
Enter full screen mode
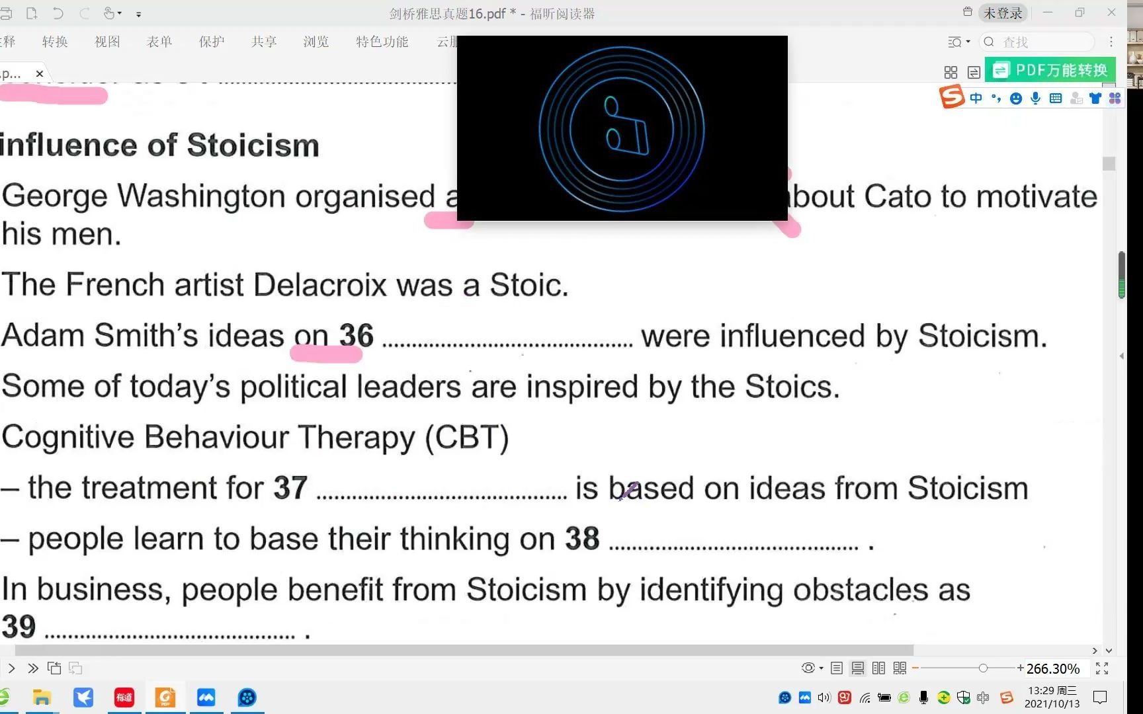(1102, 668)
